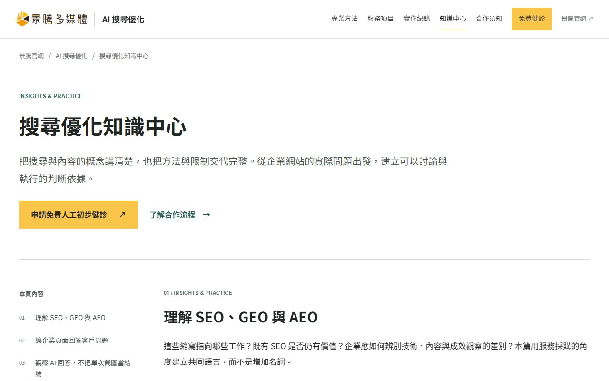Select the 知識中心 navigation tab
Screen dimensions: 609x381
(x=453, y=19)
